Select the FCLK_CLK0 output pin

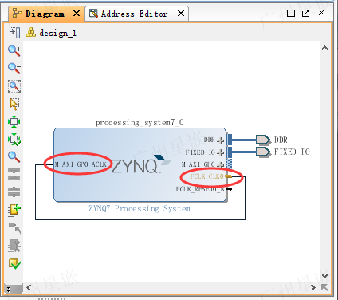(207, 176)
